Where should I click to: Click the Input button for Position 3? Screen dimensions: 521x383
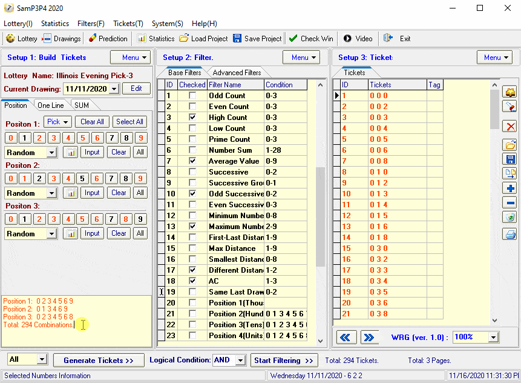pos(92,233)
